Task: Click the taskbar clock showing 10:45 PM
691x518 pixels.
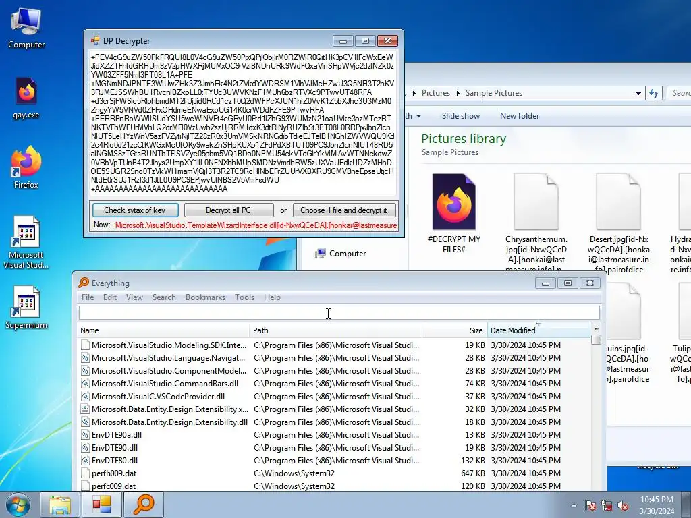Action: tap(656, 505)
